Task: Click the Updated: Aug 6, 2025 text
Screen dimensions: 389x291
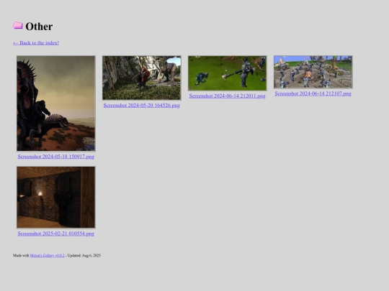Action: (x=84, y=255)
